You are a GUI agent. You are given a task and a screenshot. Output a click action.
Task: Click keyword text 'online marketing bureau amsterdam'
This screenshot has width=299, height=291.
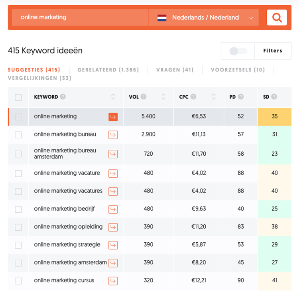click(x=65, y=154)
